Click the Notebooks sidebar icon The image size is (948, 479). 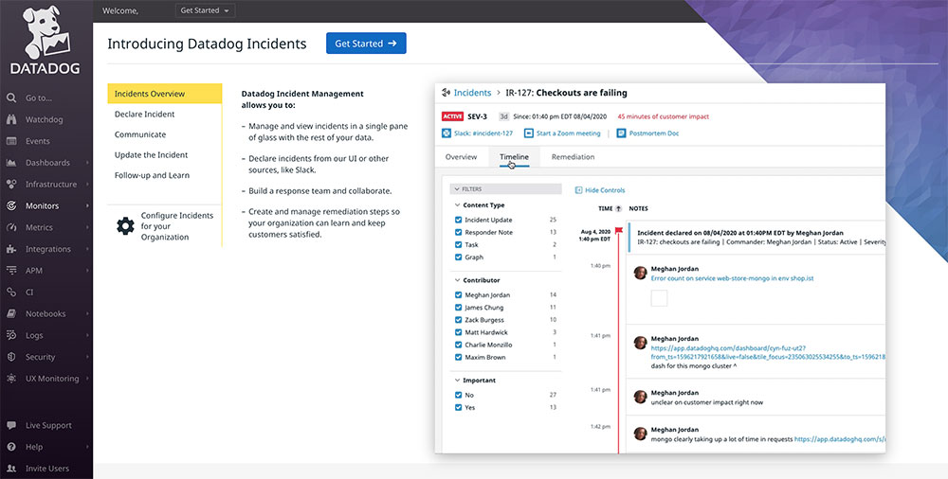[x=10, y=314]
